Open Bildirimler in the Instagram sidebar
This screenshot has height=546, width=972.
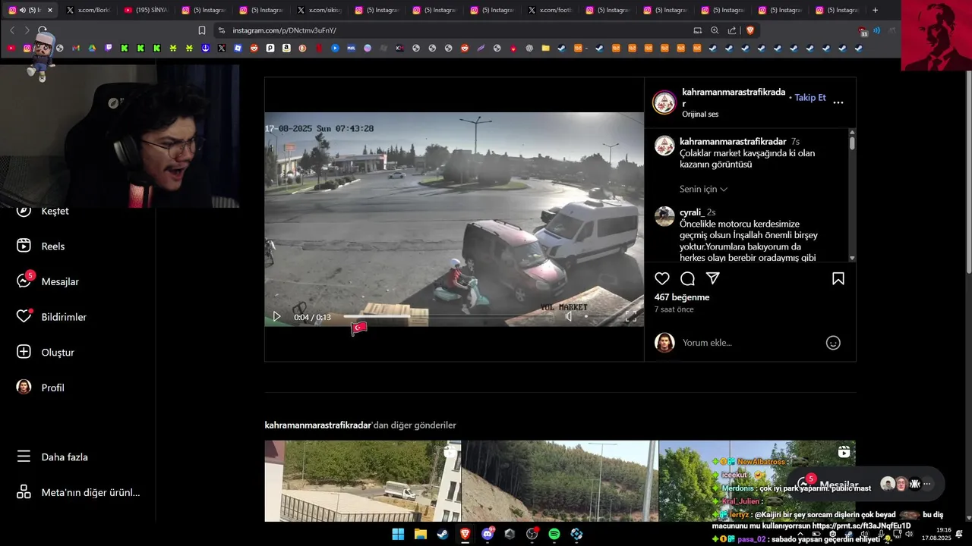[x=52, y=317]
